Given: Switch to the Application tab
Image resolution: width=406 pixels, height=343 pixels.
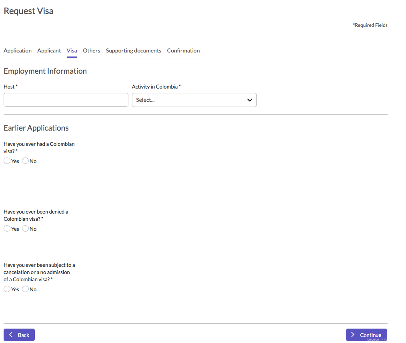Looking at the screenshot, I should point(18,51).
